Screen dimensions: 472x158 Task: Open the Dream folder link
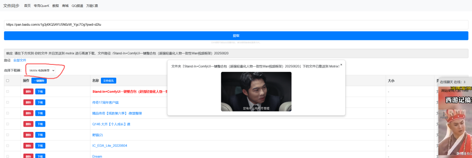pos(97,156)
